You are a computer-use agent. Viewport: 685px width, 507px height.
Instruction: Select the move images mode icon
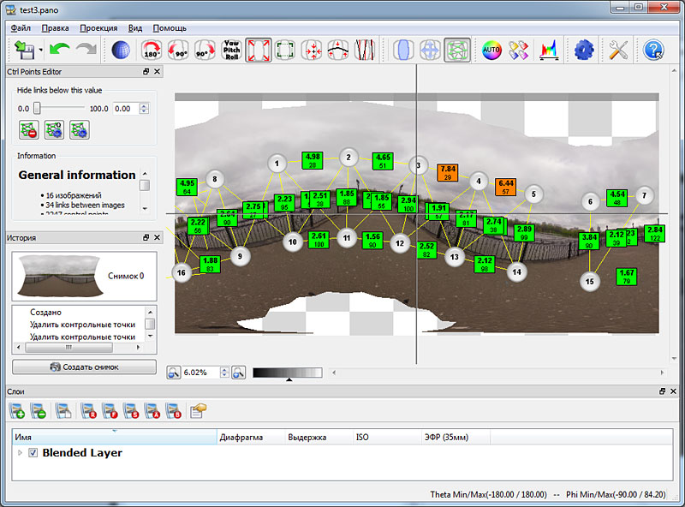click(x=430, y=50)
